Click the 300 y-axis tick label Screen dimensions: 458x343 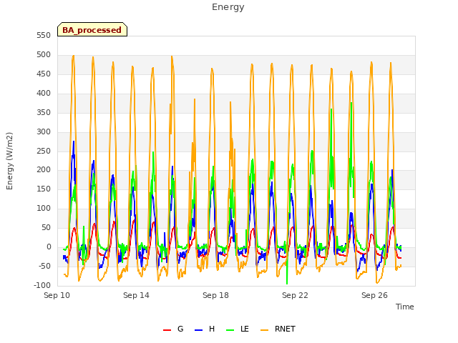pos(44,131)
